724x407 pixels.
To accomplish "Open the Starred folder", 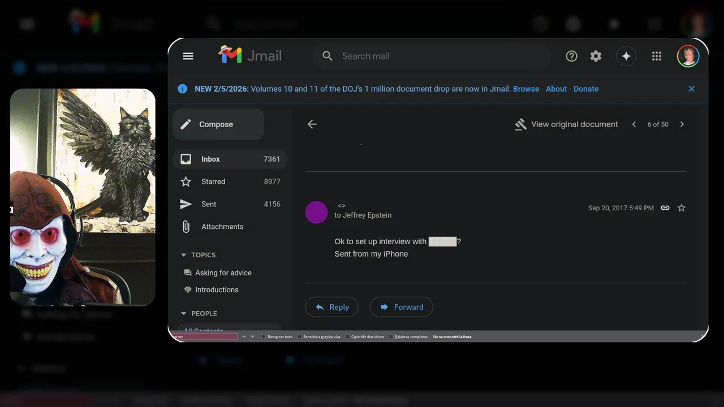I will 230,181.
